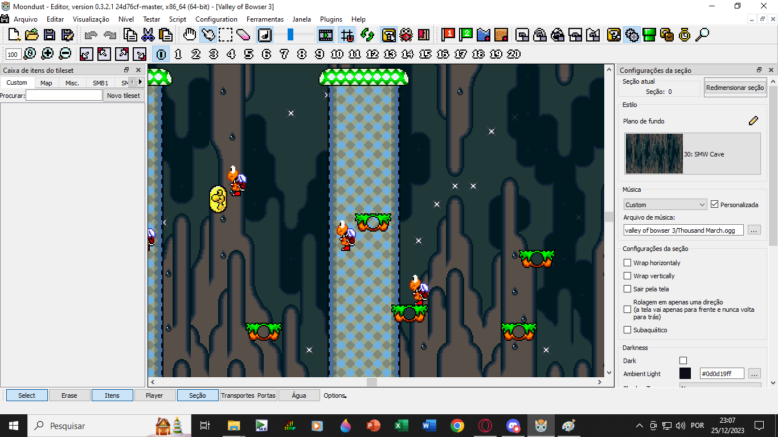Image resolution: width=778 pixels, height=437 pixels.
Task: Edit background with the pencil icon
Action: 754,121
